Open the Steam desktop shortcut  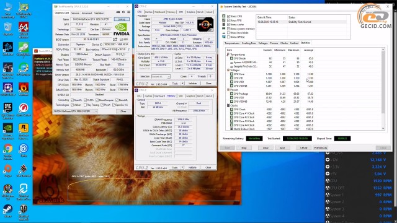click(8, 211)
